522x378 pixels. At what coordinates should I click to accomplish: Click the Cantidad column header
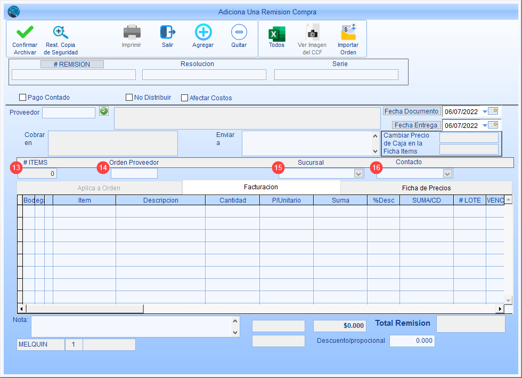(233, 200)
